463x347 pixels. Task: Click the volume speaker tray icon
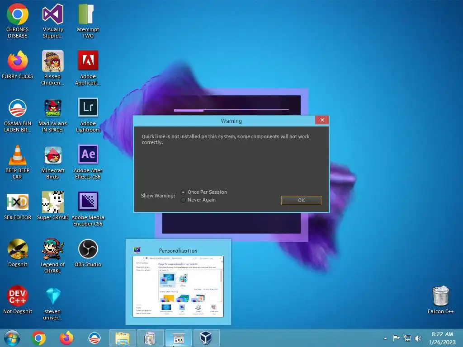(418, 338)
